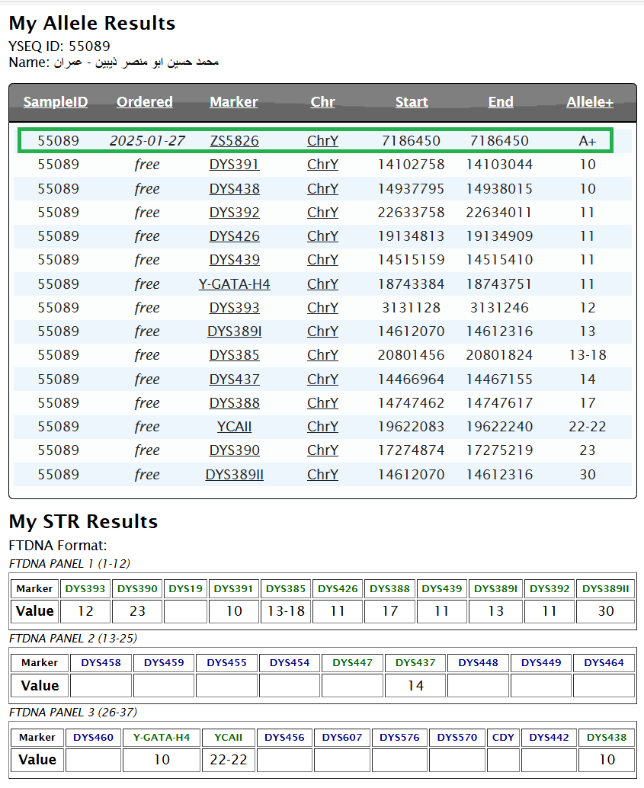Click the 13-18 value in FTDNA Panel 1
This screenshot has height=788, width=644.
pos(286,611)
